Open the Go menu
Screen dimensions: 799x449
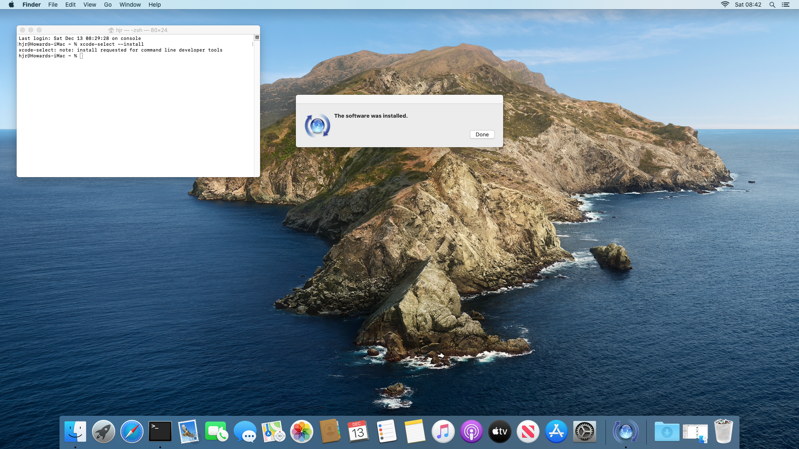[x=108, y=5]
